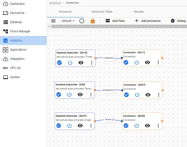Click output port of Conversion [8340]
The width and height of the screenshot is (187, 147).
click(x=162, y=121)
